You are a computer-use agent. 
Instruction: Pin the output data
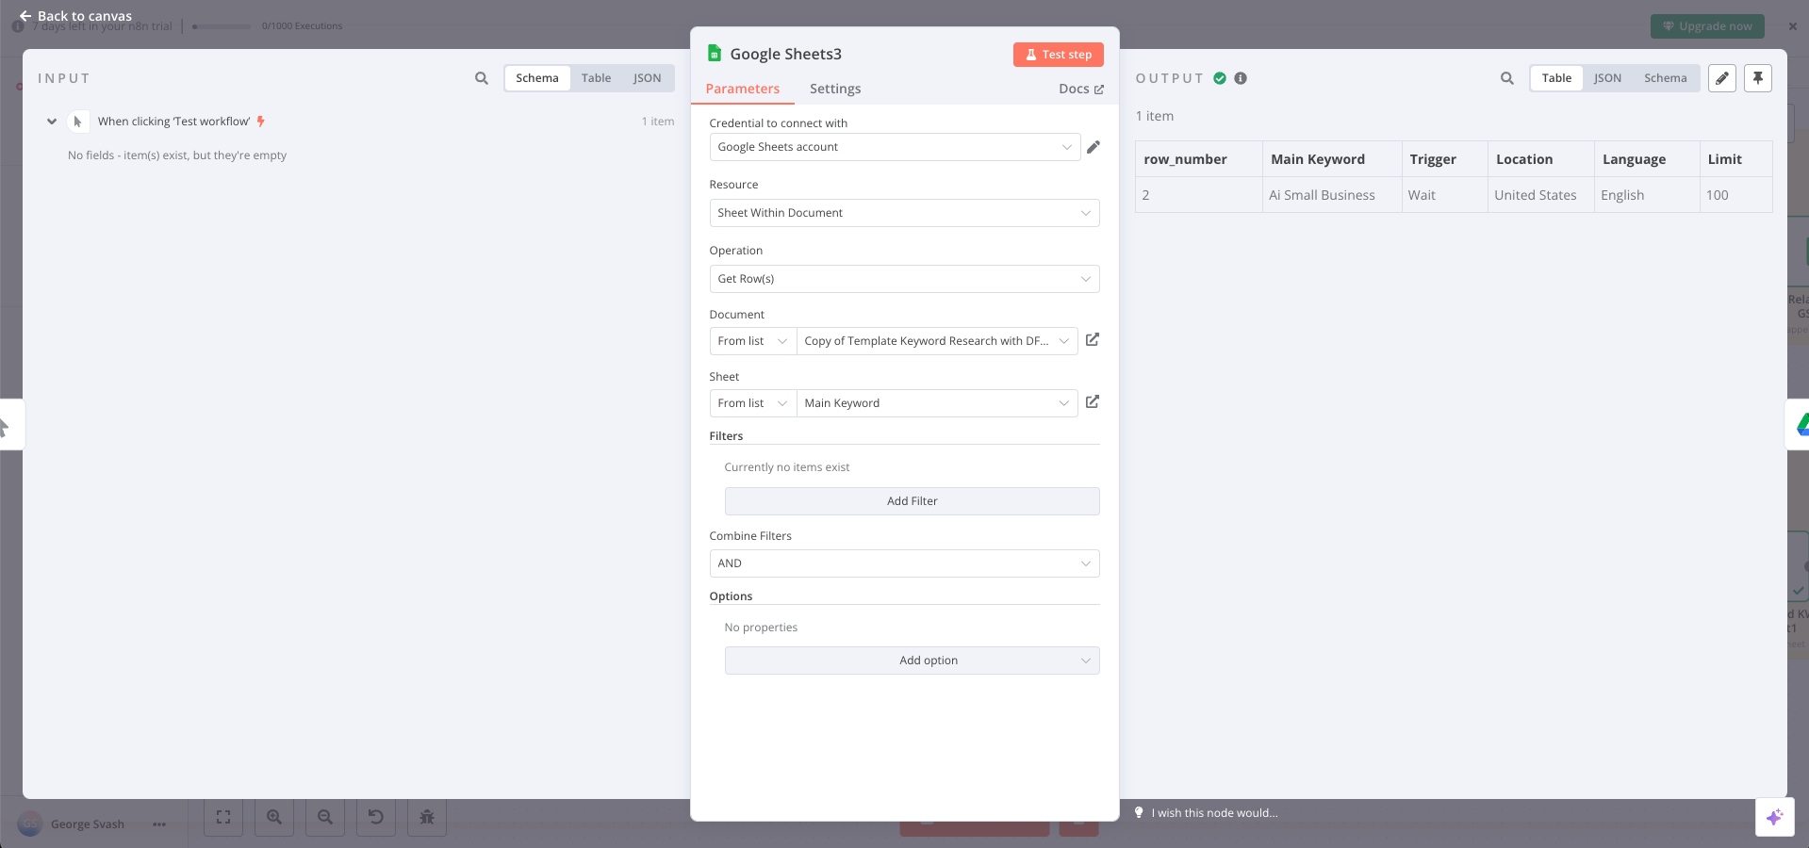pos(1758,78)
